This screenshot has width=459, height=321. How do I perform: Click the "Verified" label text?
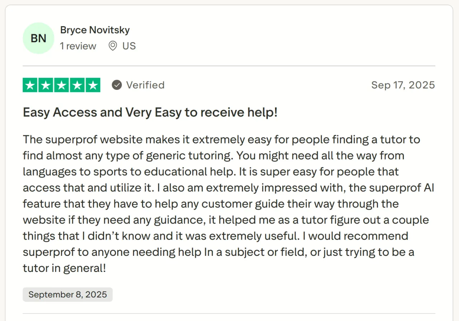click(x=145, y=85)
